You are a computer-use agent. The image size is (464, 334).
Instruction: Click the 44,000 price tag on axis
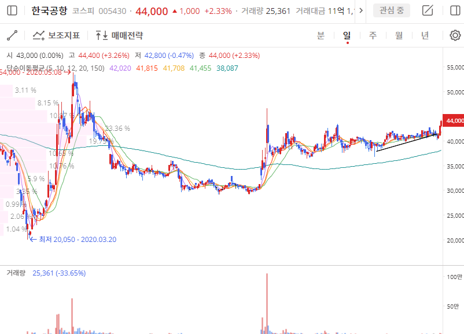[x=454, y=120]
